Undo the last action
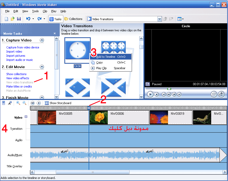 (x=28, y=19)
